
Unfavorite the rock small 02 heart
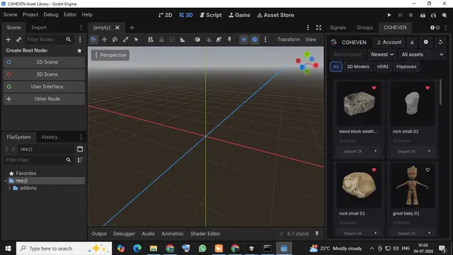pos(427,88)
